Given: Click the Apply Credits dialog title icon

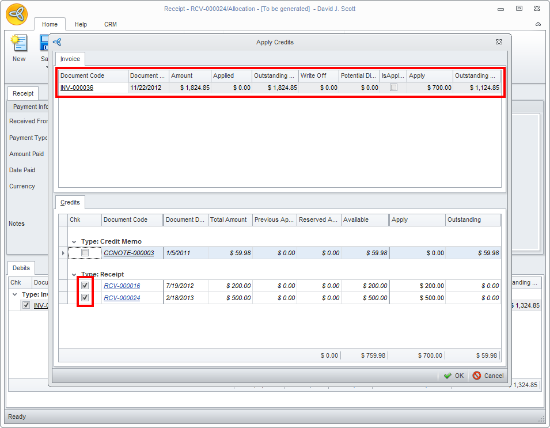Looking at the screenshot, I should tap(57, 42).
